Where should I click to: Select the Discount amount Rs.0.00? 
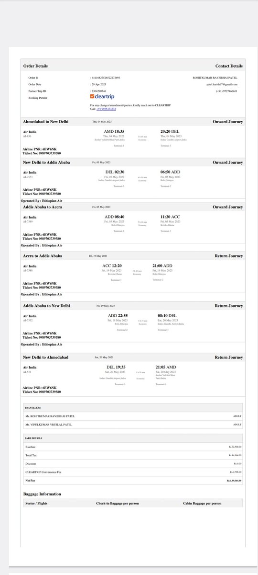[x=237, y=463]
